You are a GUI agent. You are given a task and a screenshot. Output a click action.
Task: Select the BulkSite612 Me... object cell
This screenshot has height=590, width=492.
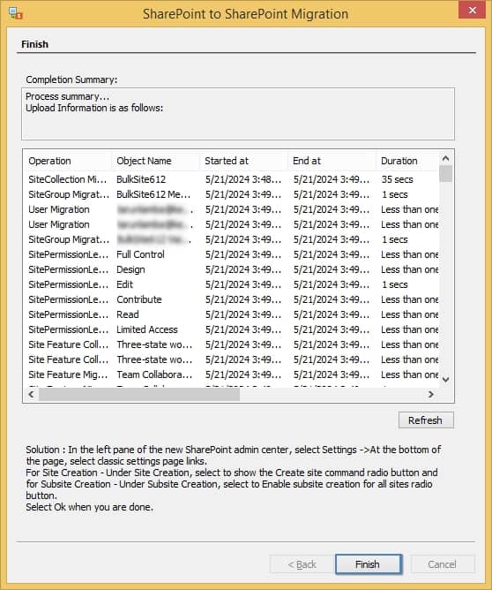pyautogui.click(x=153, y=194)
